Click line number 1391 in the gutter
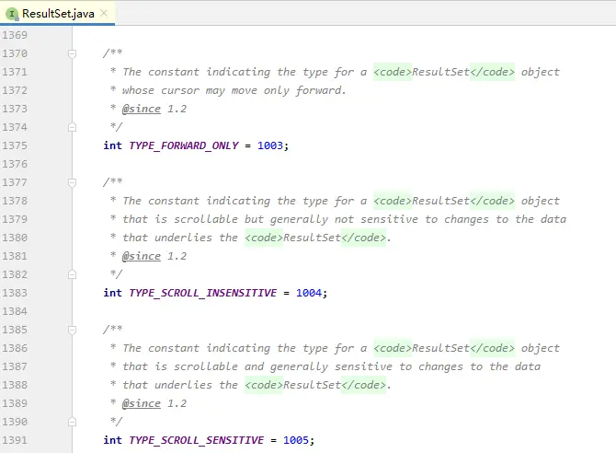The width and height of the screenshot is (616, 453). pos(15,440)
